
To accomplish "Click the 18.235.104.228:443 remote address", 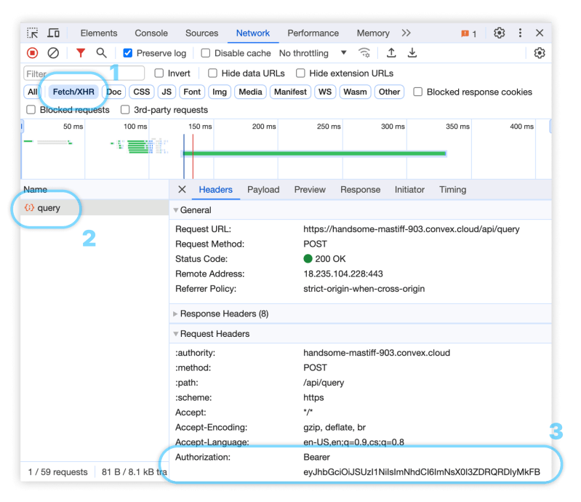I will [x=342, y=274].
